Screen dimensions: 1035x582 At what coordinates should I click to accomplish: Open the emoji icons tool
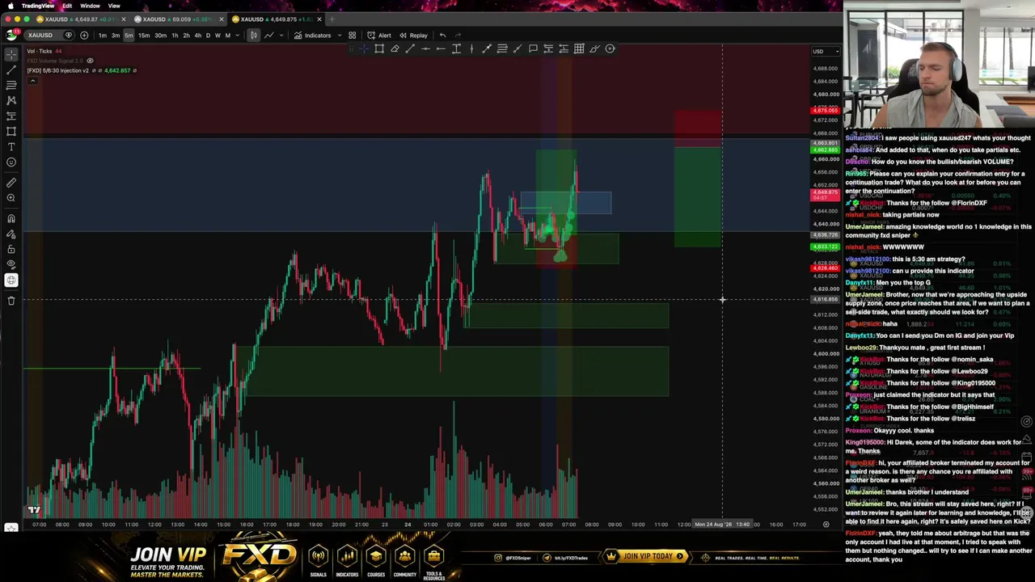(11, 162)
